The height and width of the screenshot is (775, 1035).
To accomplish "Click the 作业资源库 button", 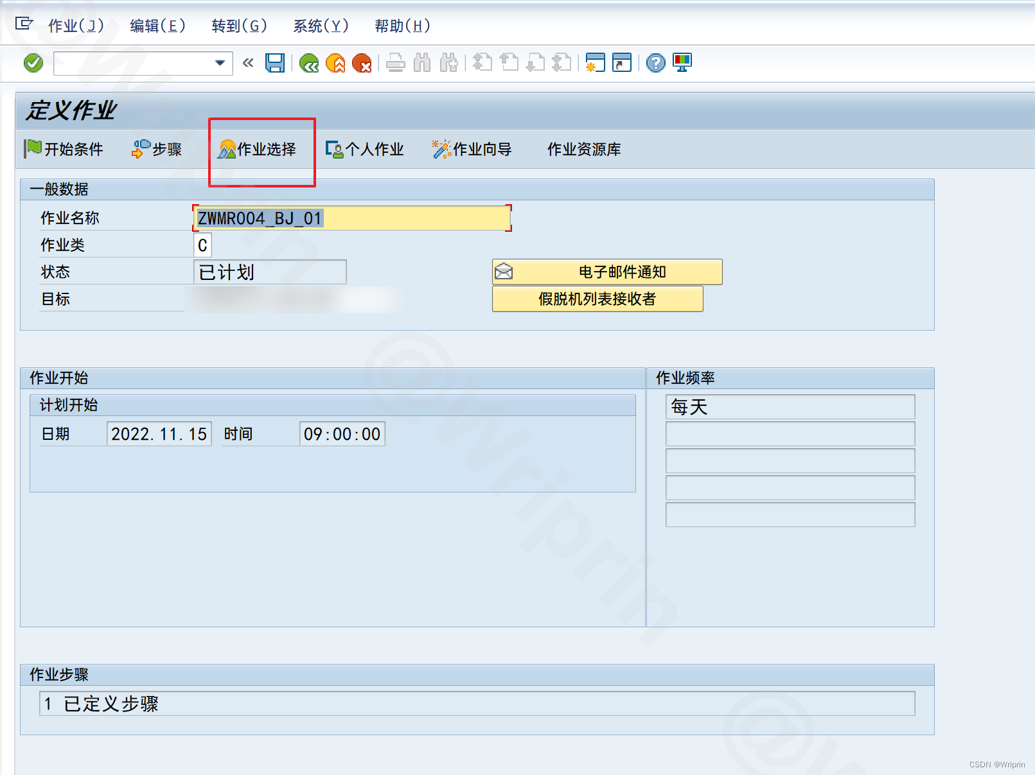I will 584,149.
